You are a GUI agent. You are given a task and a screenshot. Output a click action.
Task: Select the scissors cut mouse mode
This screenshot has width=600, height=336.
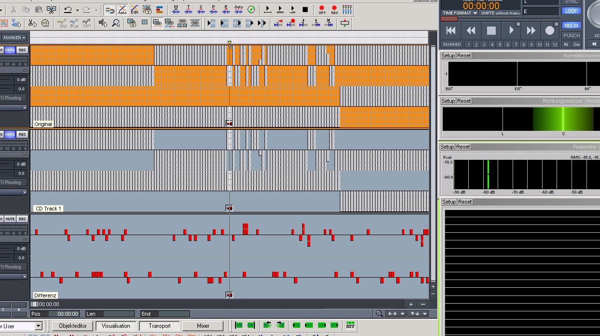point(32,23)
